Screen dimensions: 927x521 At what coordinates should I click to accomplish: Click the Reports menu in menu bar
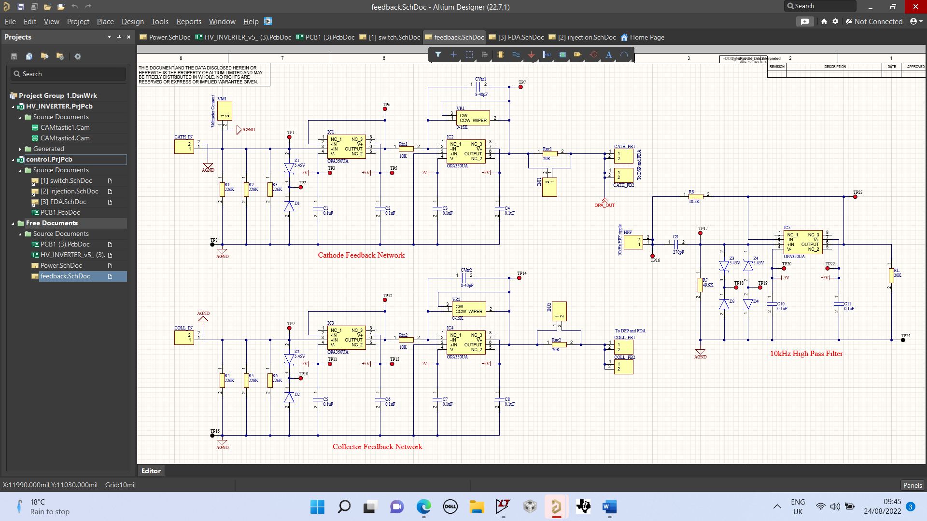[x=188, y=22]
